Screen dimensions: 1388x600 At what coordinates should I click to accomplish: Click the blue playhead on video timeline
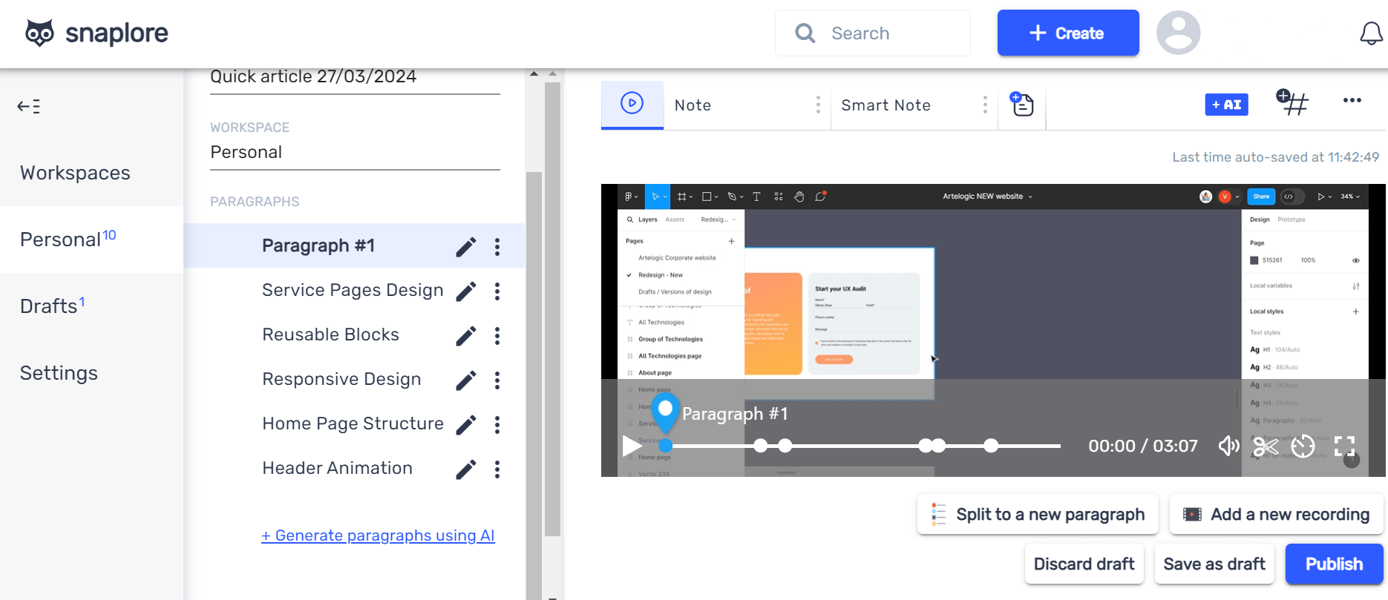666,446
